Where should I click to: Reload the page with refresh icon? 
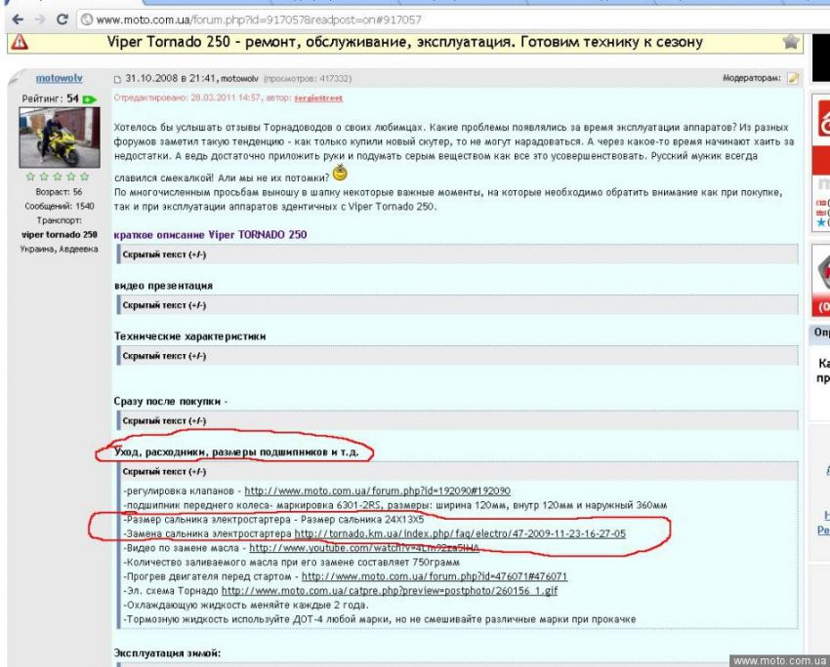[62, 20]
